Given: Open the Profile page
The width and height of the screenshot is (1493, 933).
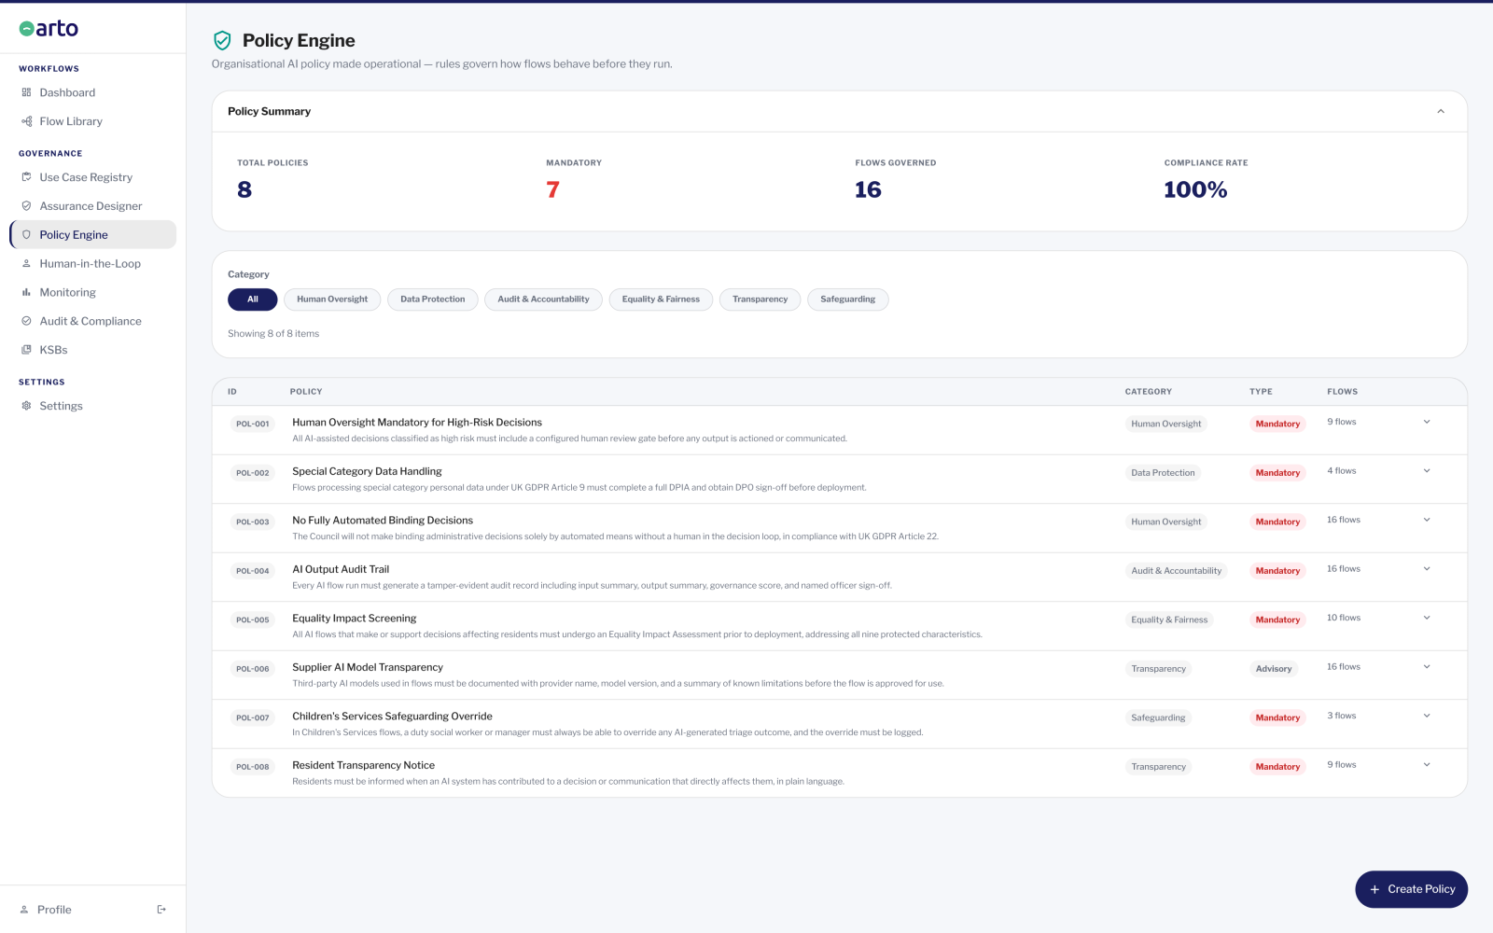Looking at the screenshot, I should point(54,910).
